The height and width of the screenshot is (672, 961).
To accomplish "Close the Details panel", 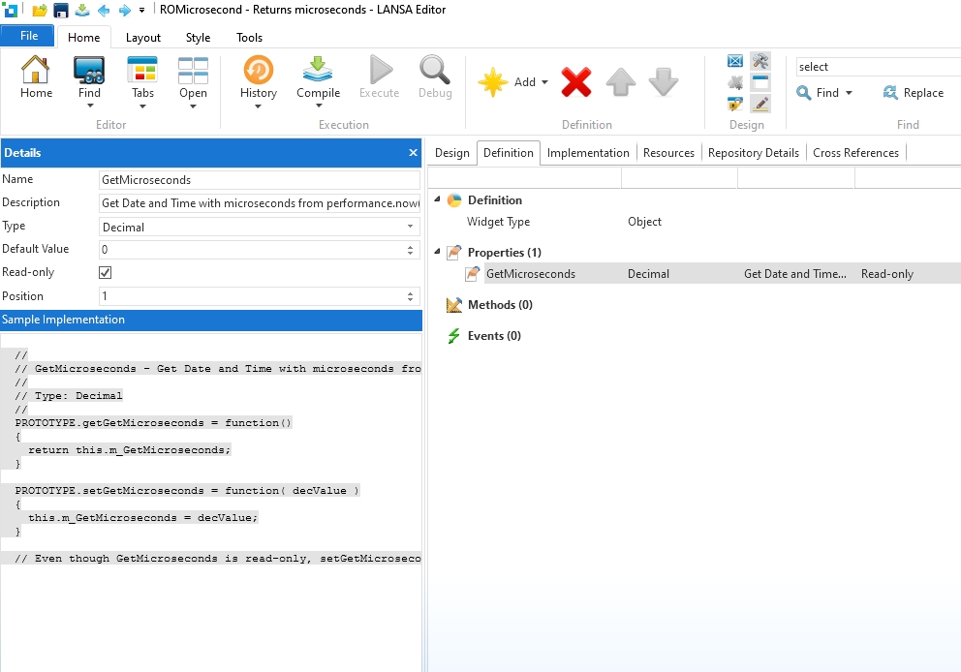I will [413, 153].
